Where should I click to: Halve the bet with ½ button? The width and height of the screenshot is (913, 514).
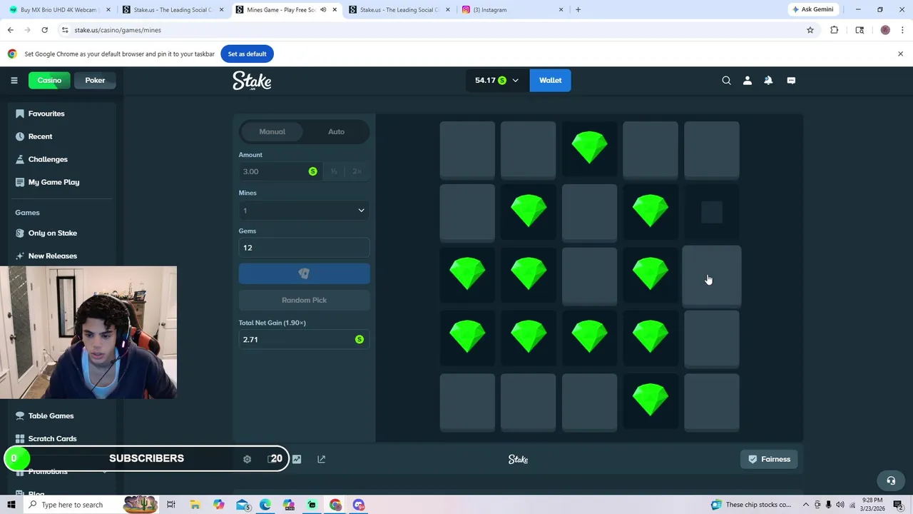[334, 171]
